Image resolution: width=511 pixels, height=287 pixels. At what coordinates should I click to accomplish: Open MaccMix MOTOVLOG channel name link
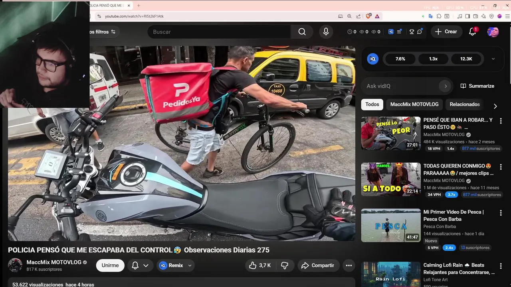click(x=54, y=262)
